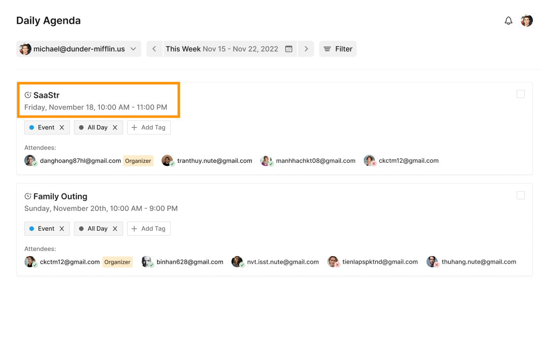542x355 pixels.
Task: Open the SaaStr event title
Action: [46, 95]
